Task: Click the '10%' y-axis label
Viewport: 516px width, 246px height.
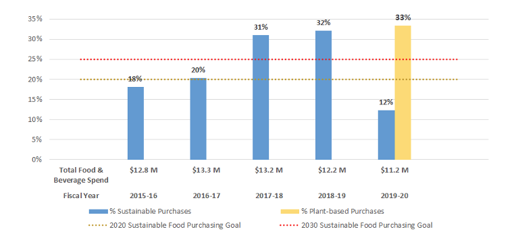Action: point(35,119)
